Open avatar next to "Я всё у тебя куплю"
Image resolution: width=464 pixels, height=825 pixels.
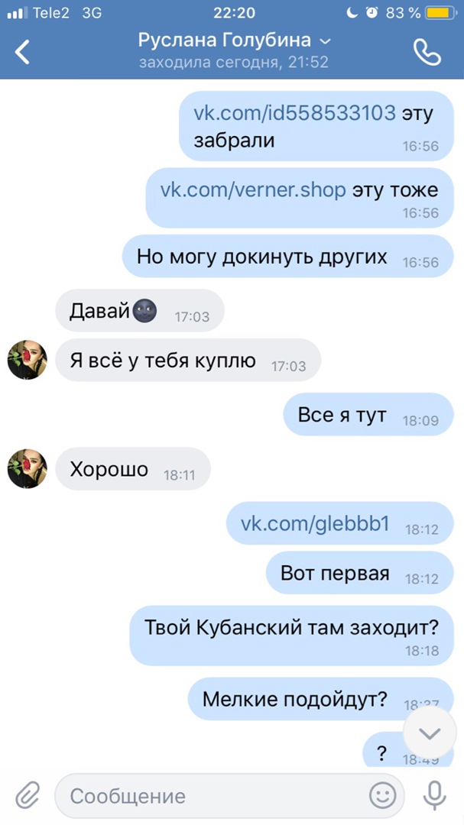(x=28, y=360)
